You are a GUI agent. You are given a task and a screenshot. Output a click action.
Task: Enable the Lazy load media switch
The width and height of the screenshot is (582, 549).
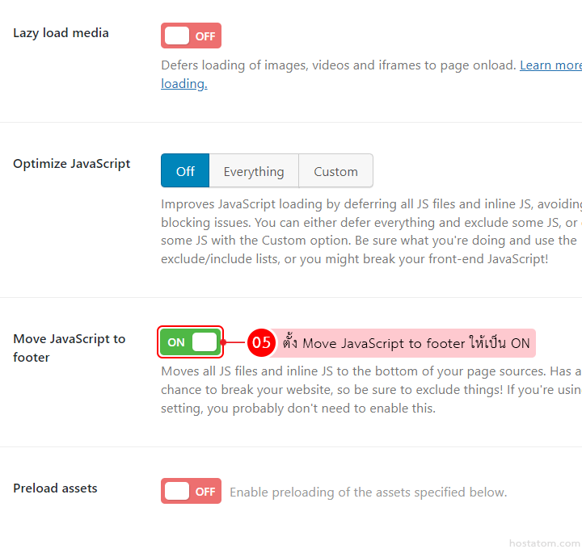191,36
